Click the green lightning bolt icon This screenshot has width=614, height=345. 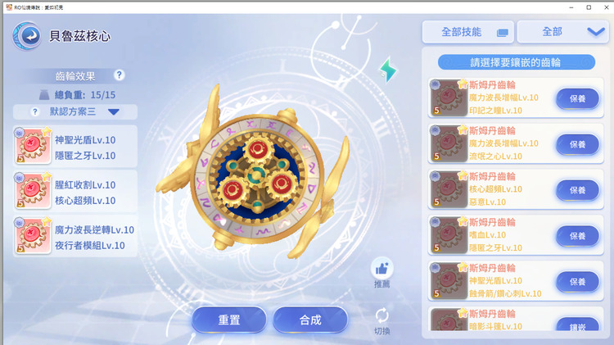(388, 70)
